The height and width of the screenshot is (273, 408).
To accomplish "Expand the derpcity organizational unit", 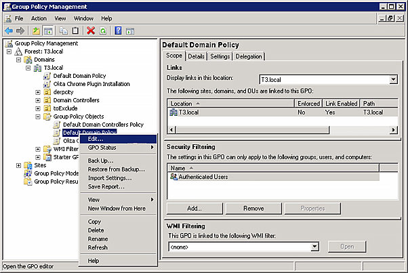I will point(38,92).
